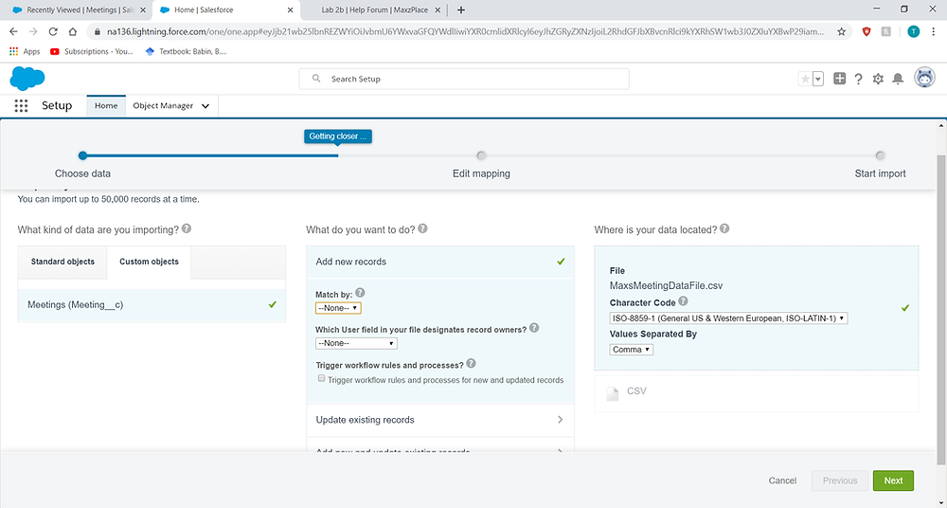Open Chrome three-dot menu
947x508 pixels.
click(x=933, y=31)
